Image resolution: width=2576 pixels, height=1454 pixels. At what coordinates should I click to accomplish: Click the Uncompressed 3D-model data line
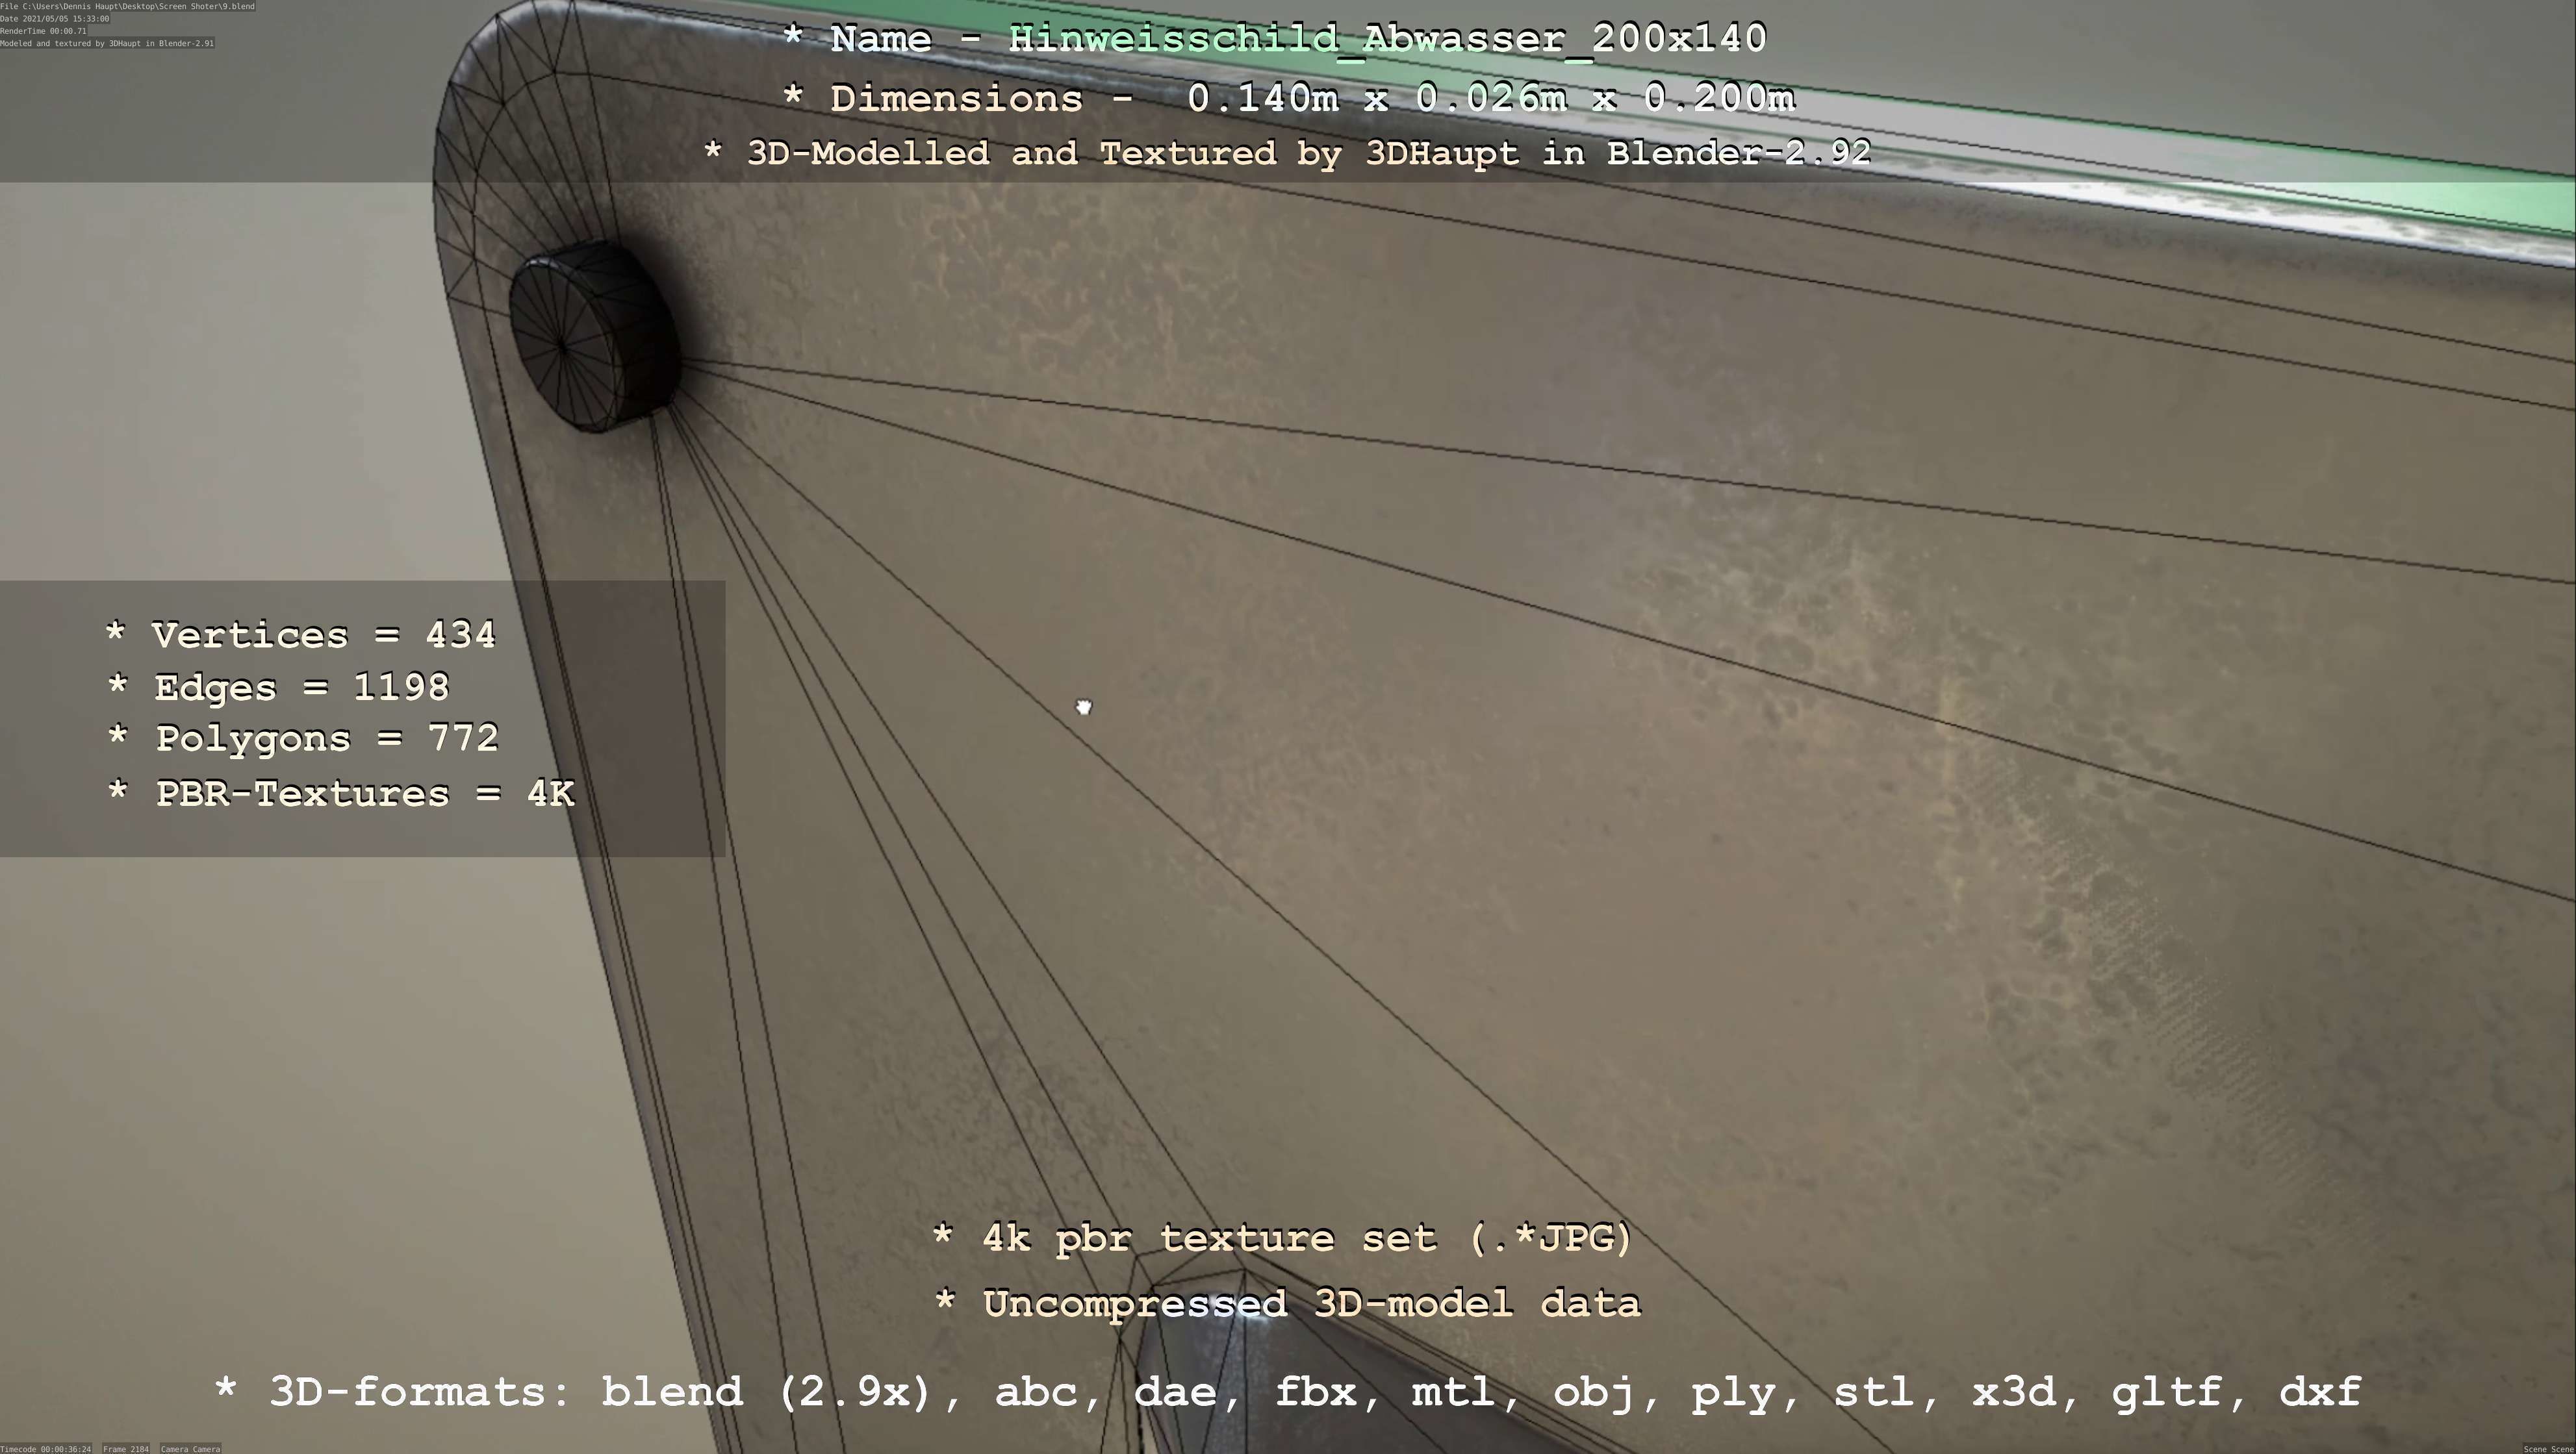(1286, 1305)
